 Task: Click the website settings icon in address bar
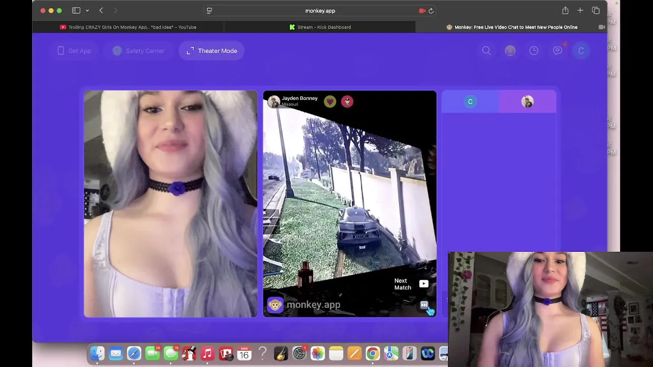point(209,11)
